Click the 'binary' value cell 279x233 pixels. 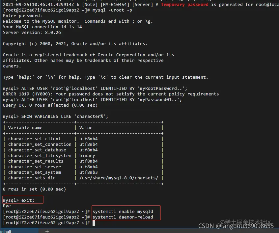[87, 156]
